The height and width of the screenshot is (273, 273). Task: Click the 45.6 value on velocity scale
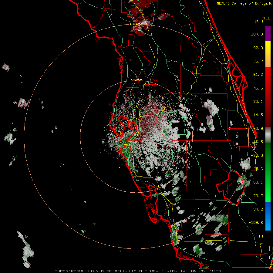tap(258, 88)
